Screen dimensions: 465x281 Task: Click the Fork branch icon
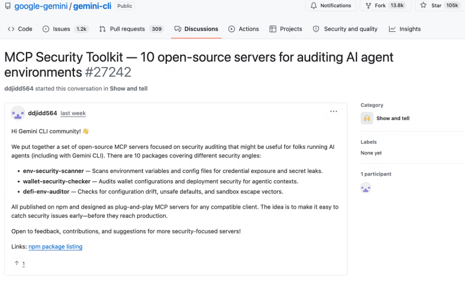click(x=368, y=5)
